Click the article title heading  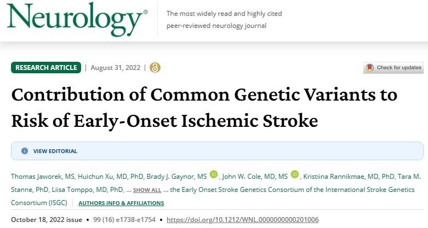204,107
